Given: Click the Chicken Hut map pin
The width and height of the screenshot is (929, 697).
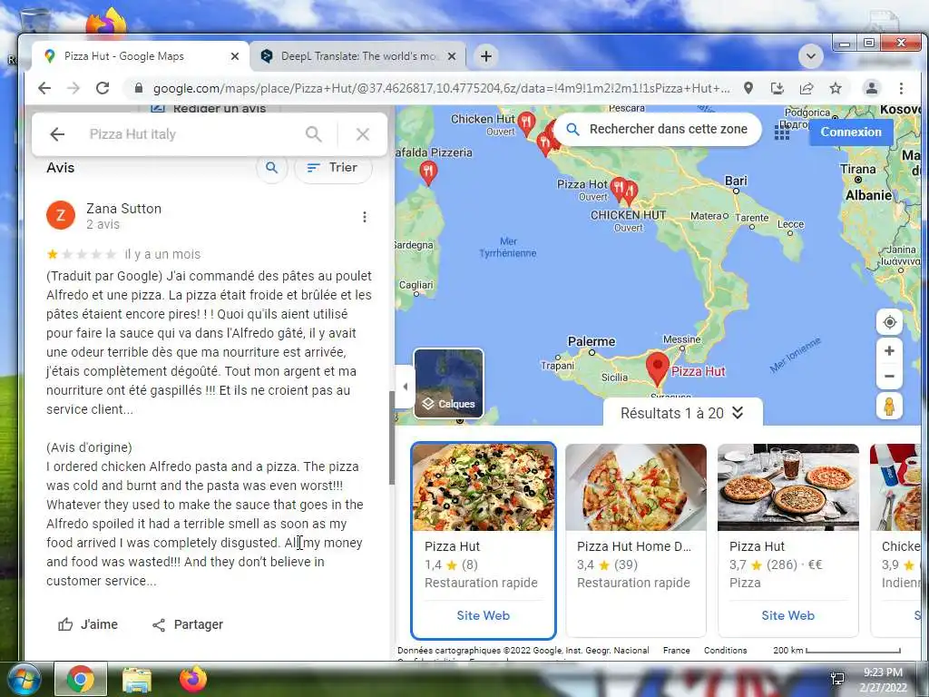Looking at the screenshot, I should click(526, 123).
